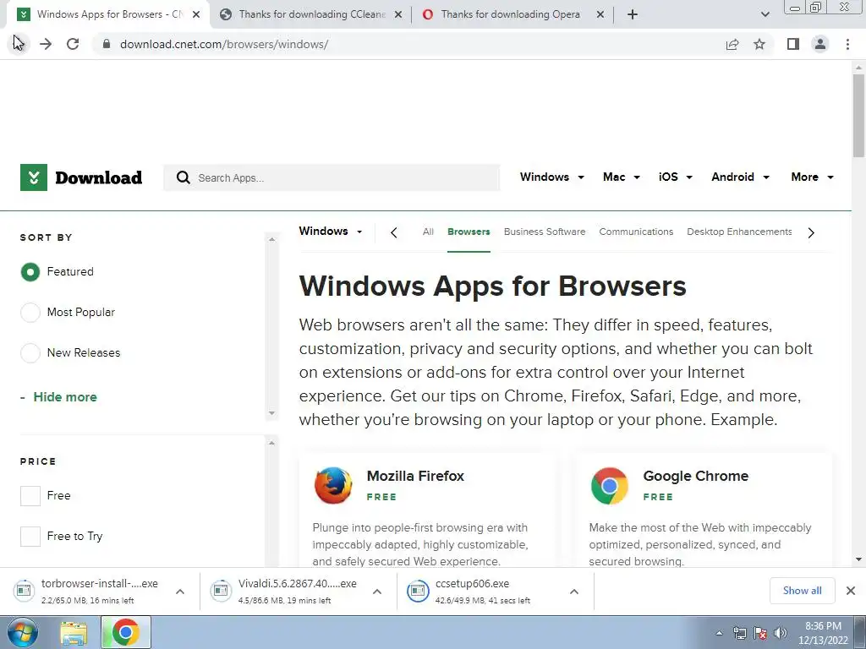Select the Communications category tab
The image size is (866, 649).
pos(636,232)
